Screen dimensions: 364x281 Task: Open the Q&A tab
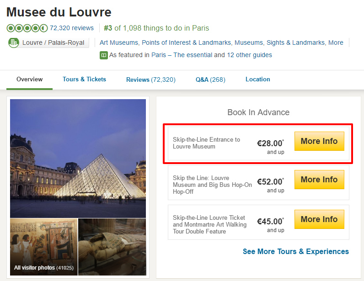pos(210,80)
